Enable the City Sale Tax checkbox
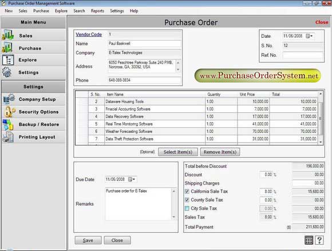 point(187,209)
